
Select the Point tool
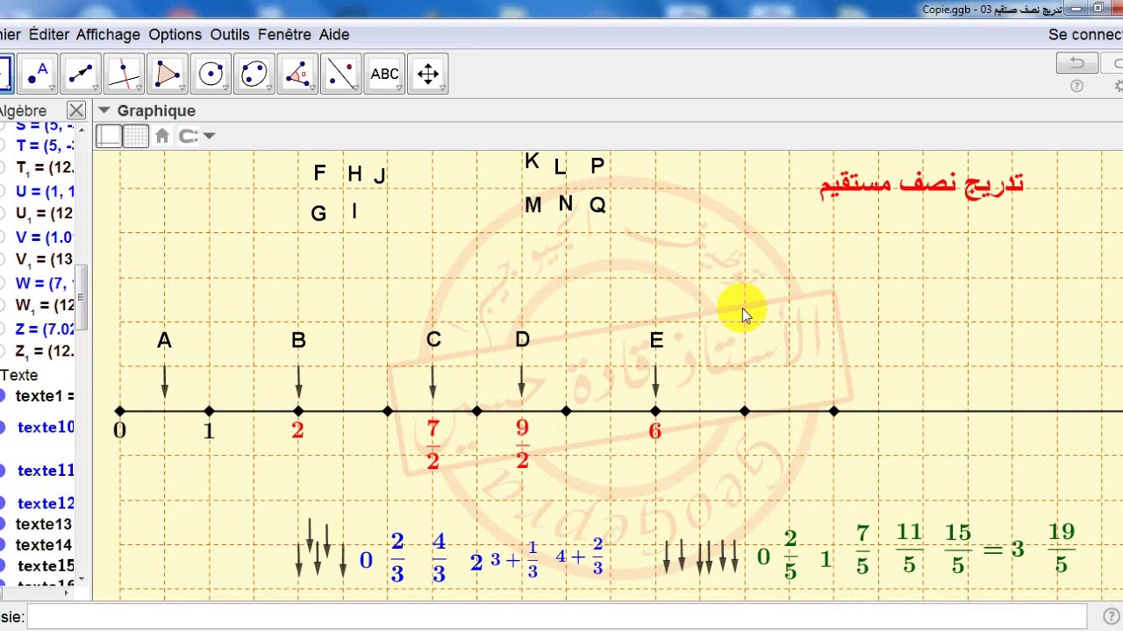click(38, 74)
